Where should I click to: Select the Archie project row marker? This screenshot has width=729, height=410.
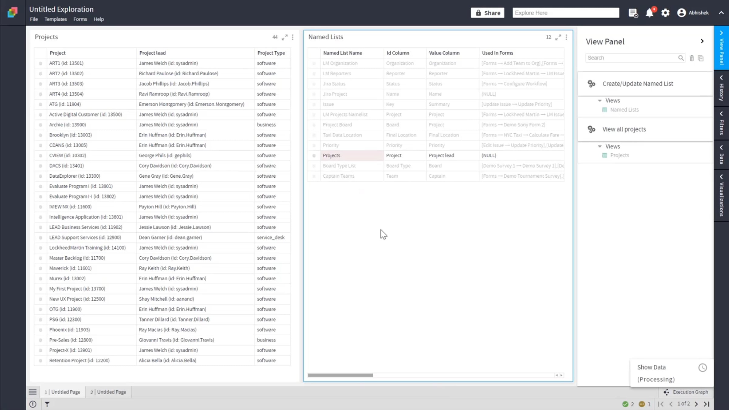point(40,125)
